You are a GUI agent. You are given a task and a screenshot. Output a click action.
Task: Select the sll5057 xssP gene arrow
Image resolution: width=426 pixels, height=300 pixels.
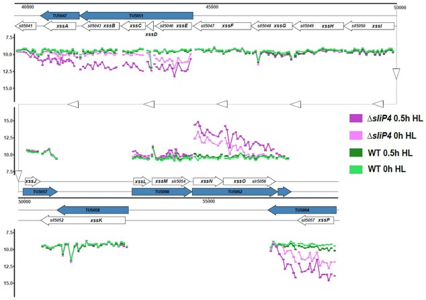(x=316, y=220)
